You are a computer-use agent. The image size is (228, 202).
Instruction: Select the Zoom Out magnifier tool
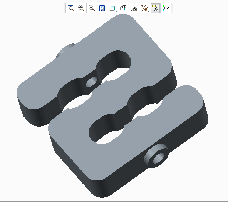[x=92, y=8]
